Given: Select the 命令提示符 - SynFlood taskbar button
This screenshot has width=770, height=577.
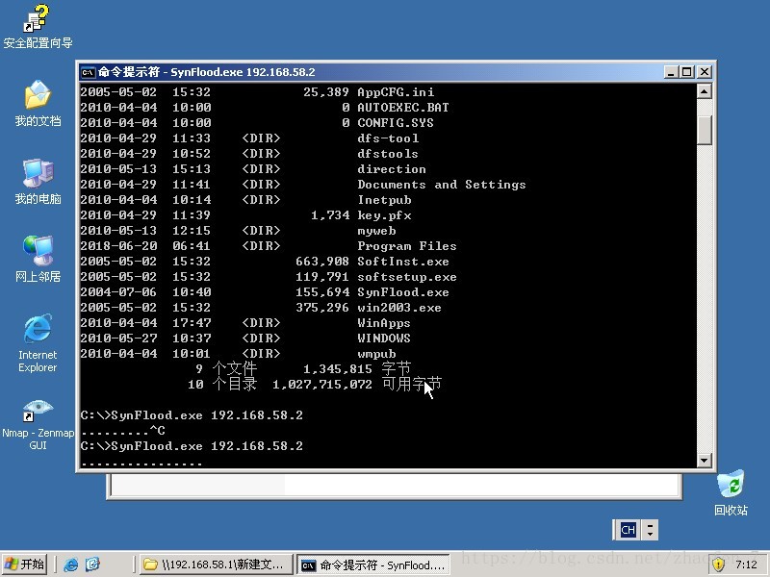Looking at the screenshot, I should (373, 564).
